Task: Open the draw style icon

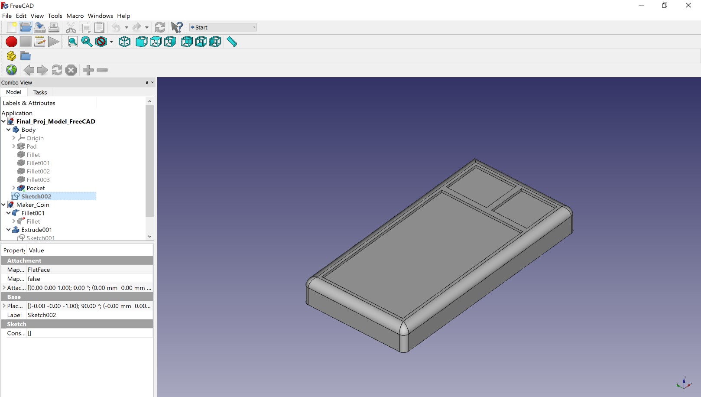Action: 101,42
